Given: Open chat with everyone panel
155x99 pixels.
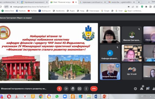Looking at the screenshot, I should (148, 89).
